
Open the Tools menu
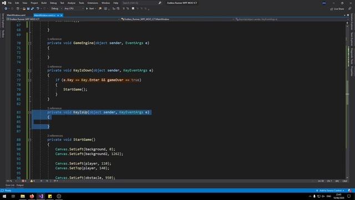tap(82, 3)
